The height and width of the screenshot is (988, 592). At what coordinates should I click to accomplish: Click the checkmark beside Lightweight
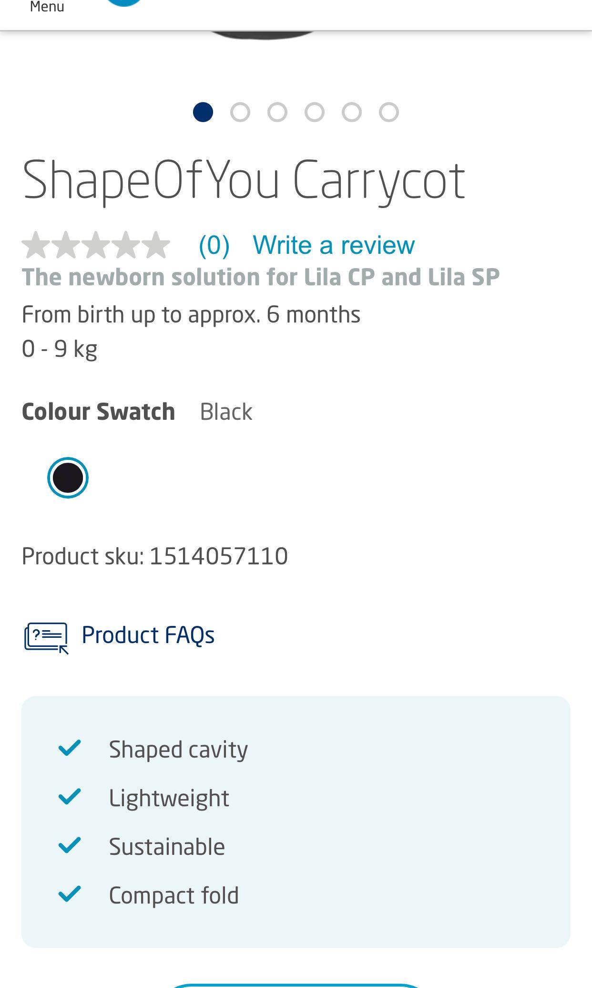click(x=70, y=797)
